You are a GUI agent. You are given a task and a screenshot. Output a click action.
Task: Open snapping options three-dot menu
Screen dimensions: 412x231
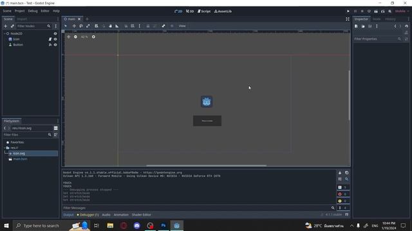point(140,26)
